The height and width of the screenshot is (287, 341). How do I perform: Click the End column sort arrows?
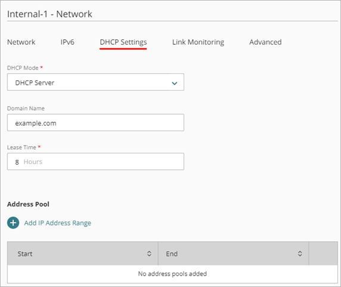click(300, 254)
